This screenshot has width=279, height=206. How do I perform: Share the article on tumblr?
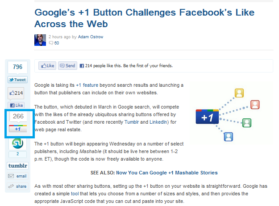[x=17, y=166]
